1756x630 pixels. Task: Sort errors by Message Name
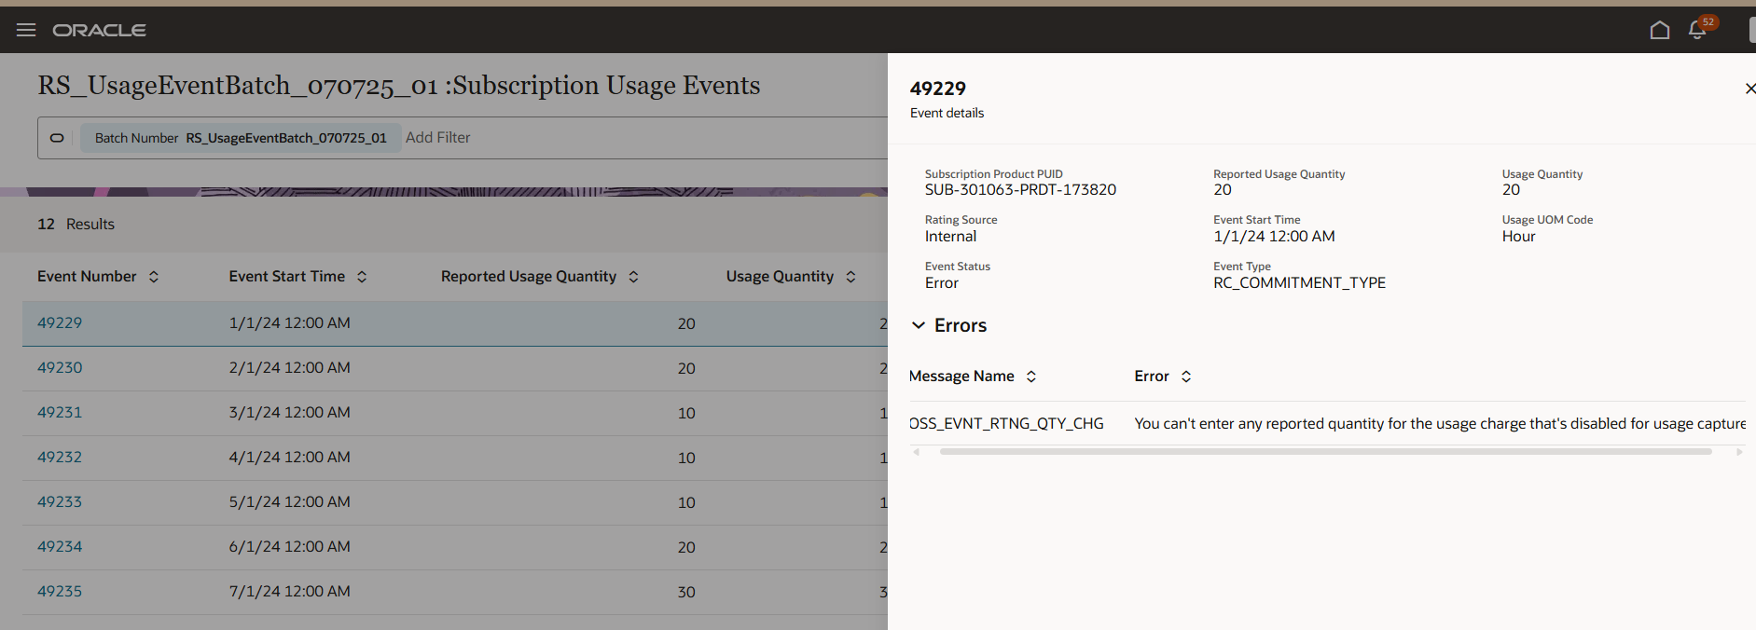click(x=1031, y=377)
